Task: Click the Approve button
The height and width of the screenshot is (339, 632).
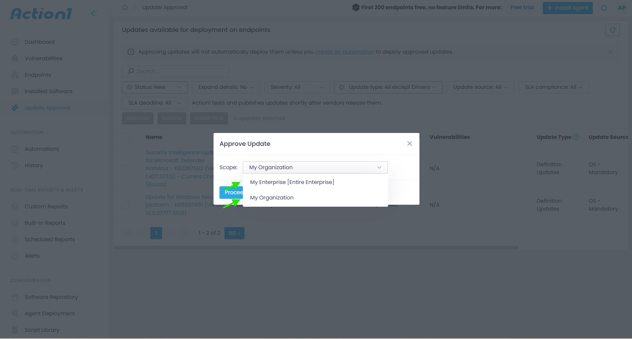Action: (138, 118)
